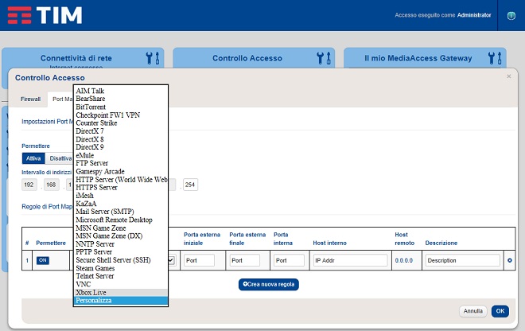This screenshot has height=331, width=525.
Task: Click the Crea nuova regola button
Action: (x=269, y=284)
